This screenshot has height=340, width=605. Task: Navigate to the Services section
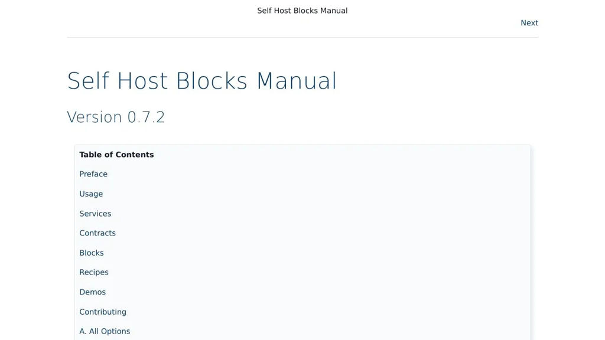(95, 214)
